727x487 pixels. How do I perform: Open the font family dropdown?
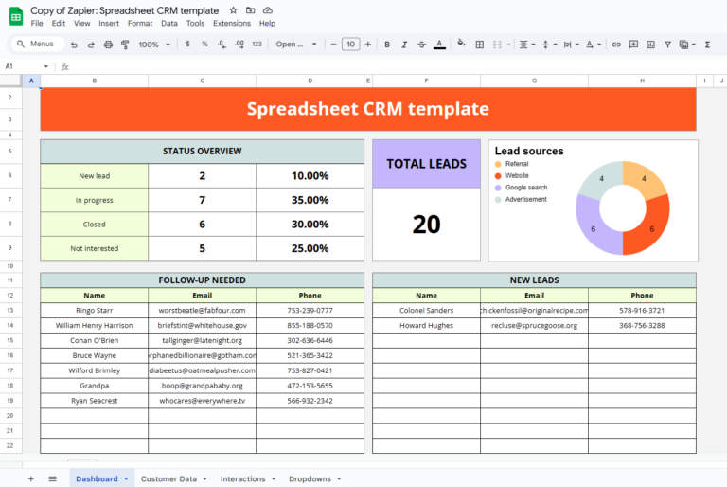295,45
